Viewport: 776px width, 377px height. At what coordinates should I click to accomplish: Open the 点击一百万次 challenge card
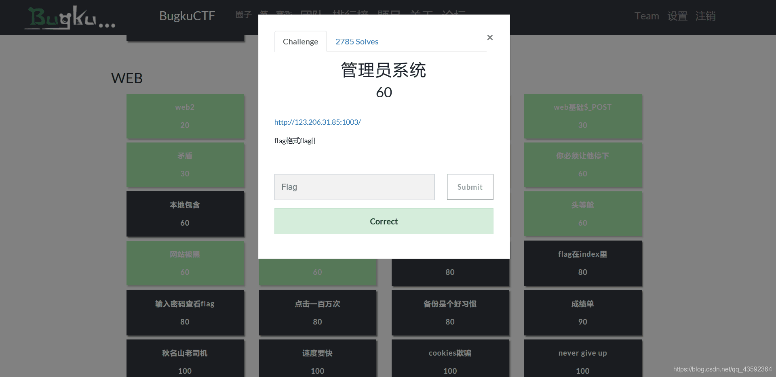pos(318,312)
